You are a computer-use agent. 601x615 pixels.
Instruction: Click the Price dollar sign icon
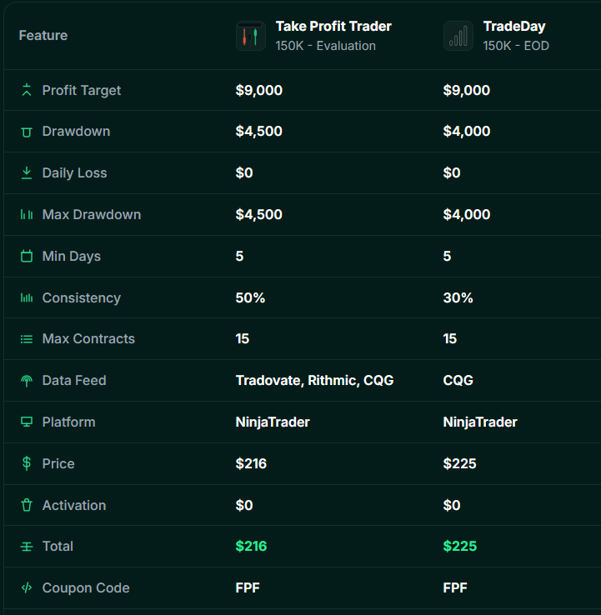click(27, 463)
